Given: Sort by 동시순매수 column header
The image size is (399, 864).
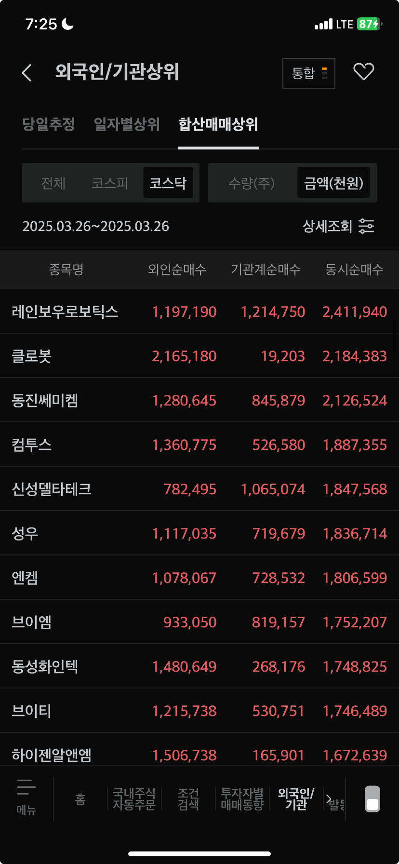Looking at the screenshot, I should pyautogui.click(x=355, y=269).
